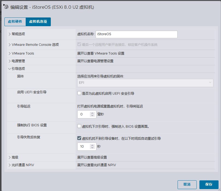
Task: Switch to the 虚拟硬件 tab
Action: [14, 22]
